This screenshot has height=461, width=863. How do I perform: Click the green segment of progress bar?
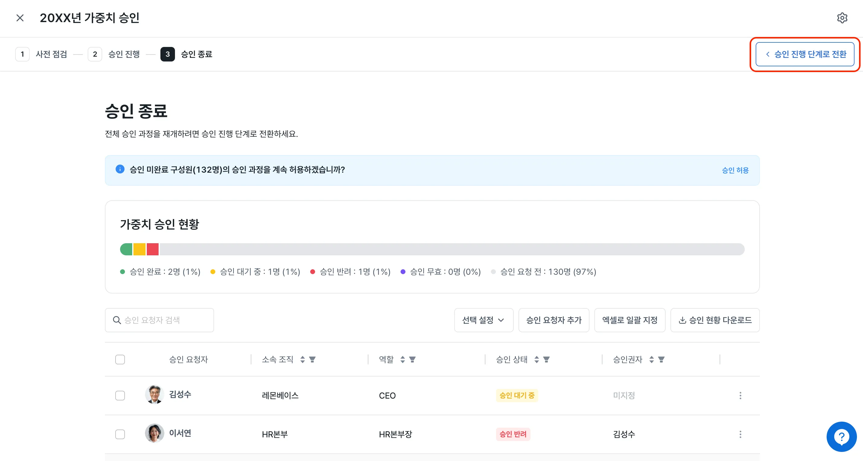pos(126,249)
